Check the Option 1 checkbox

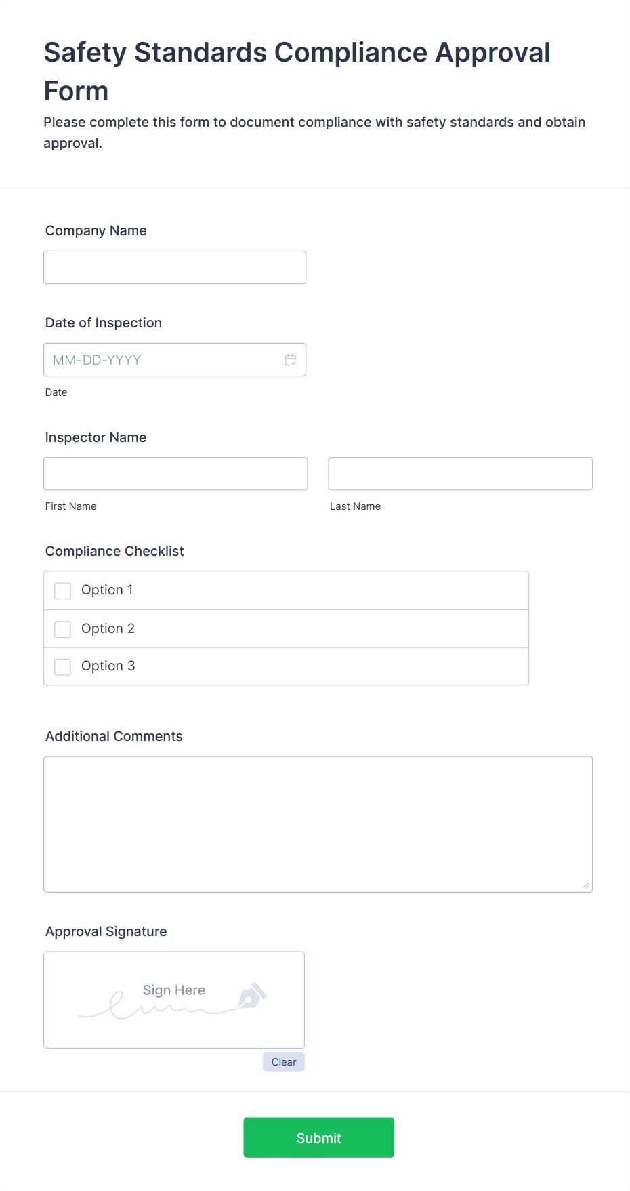coord(63,591)
